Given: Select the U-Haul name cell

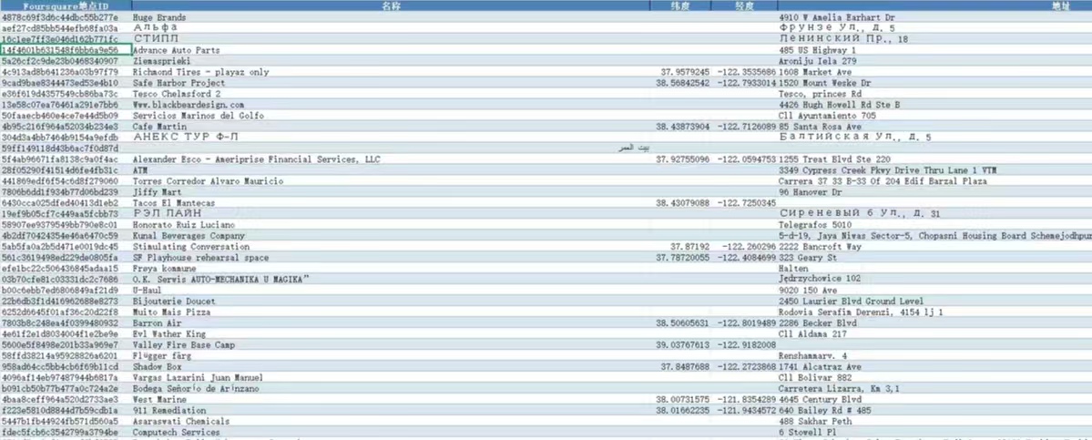Looking at the screenshot, I should pyautogui.click(x=390, y=291).
